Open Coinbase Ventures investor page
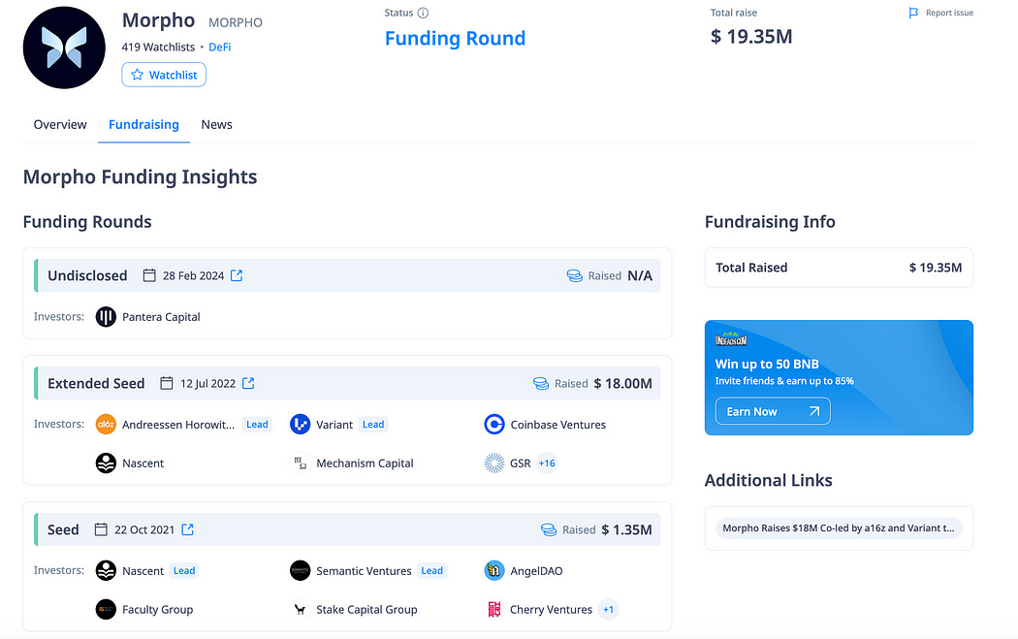The image size is (1018, 639). tap(557, 424)
